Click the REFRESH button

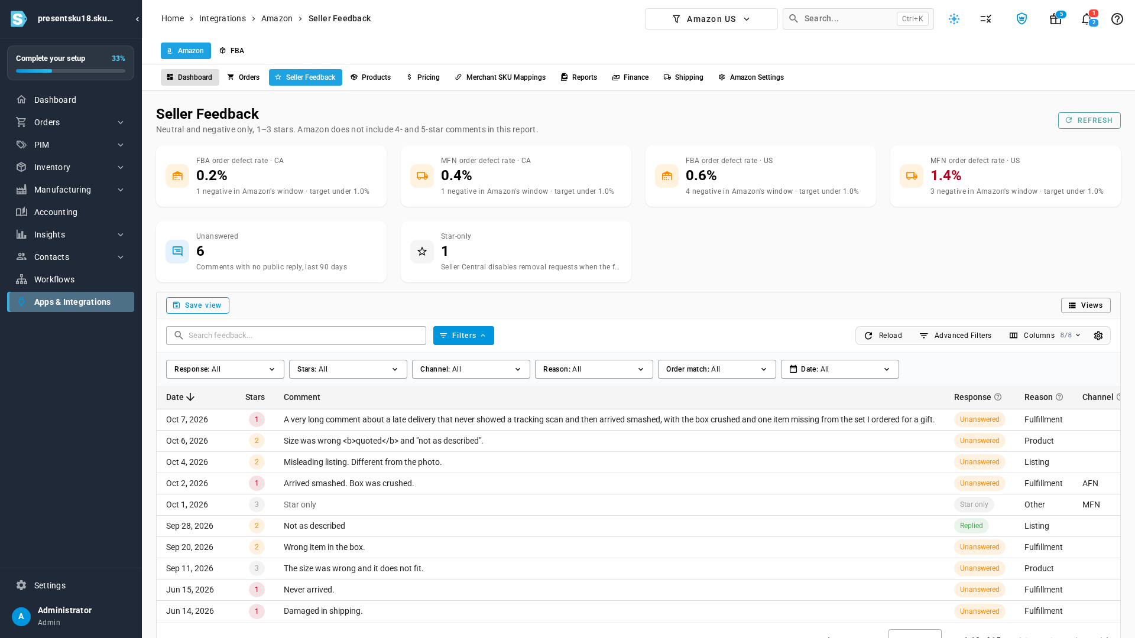tap(1089, 121)
